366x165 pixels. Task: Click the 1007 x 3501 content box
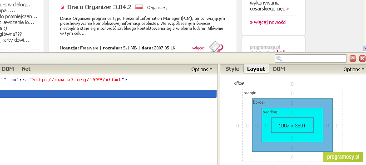point(292,126)
